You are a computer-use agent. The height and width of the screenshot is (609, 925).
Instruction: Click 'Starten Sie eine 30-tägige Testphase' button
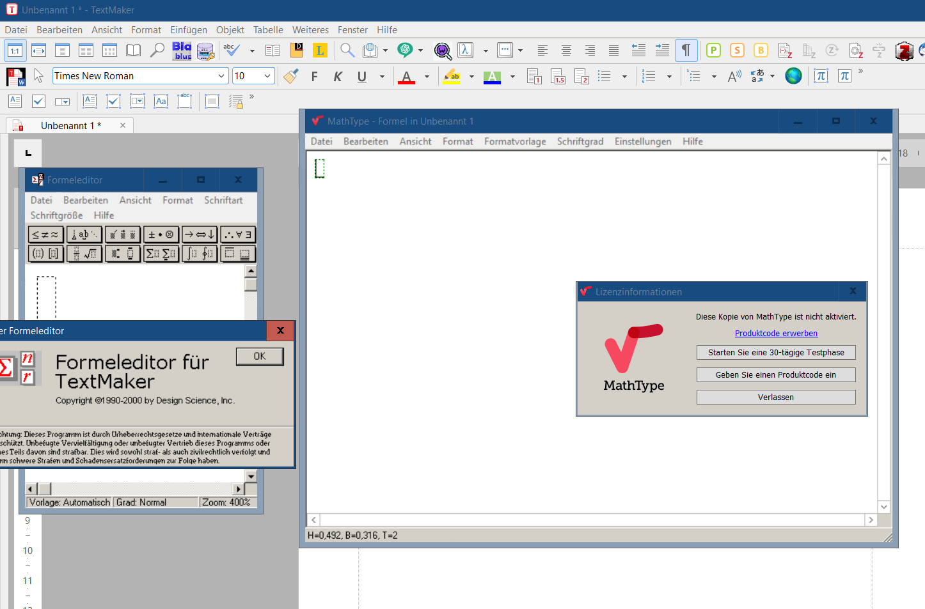tap(775, 353)
